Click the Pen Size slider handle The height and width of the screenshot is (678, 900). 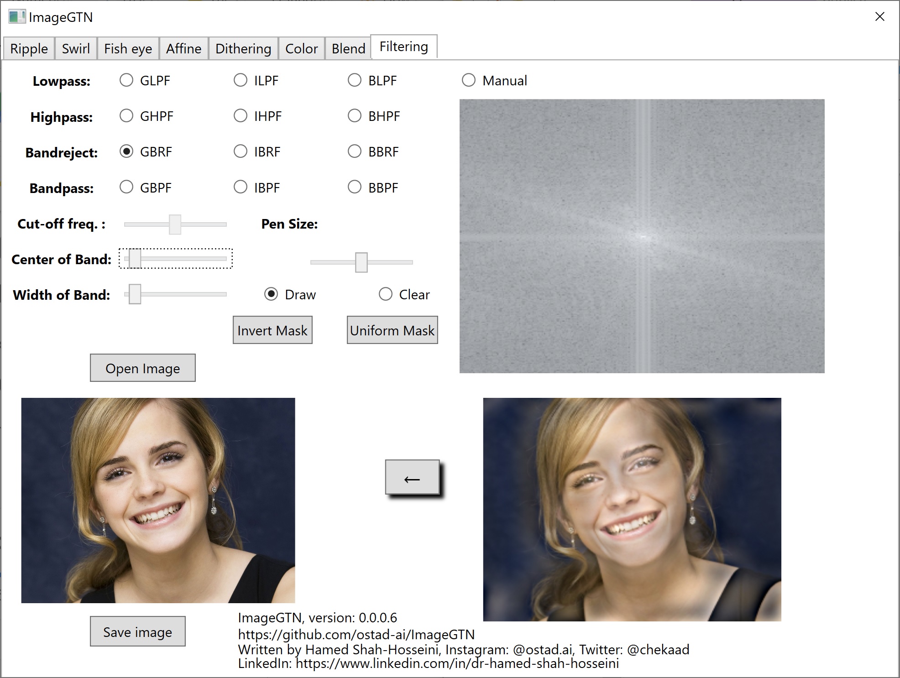point(361,262)
